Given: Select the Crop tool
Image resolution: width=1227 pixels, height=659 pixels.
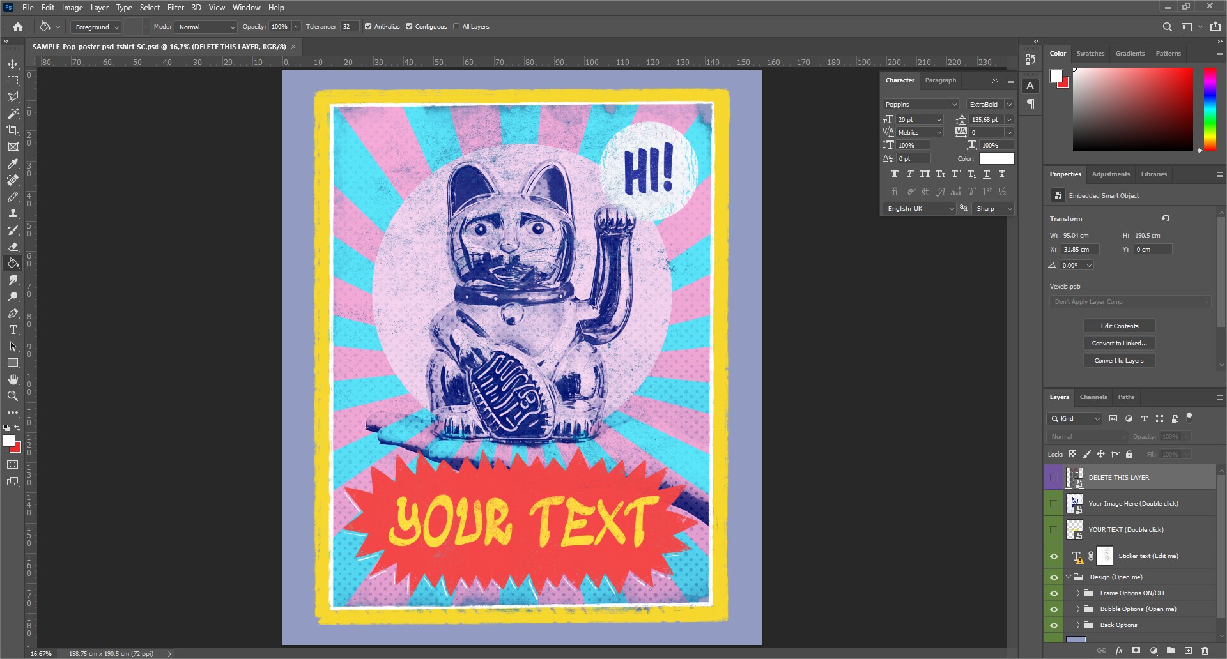Looking at the screenshot, I should click(x=13, y=130).
